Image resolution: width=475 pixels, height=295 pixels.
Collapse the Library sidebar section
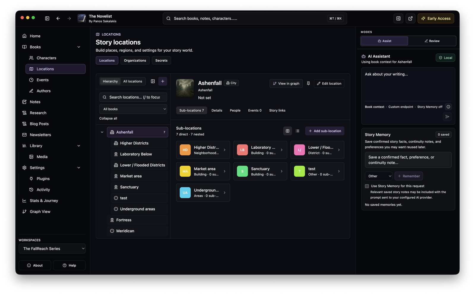tap(79, 146)
